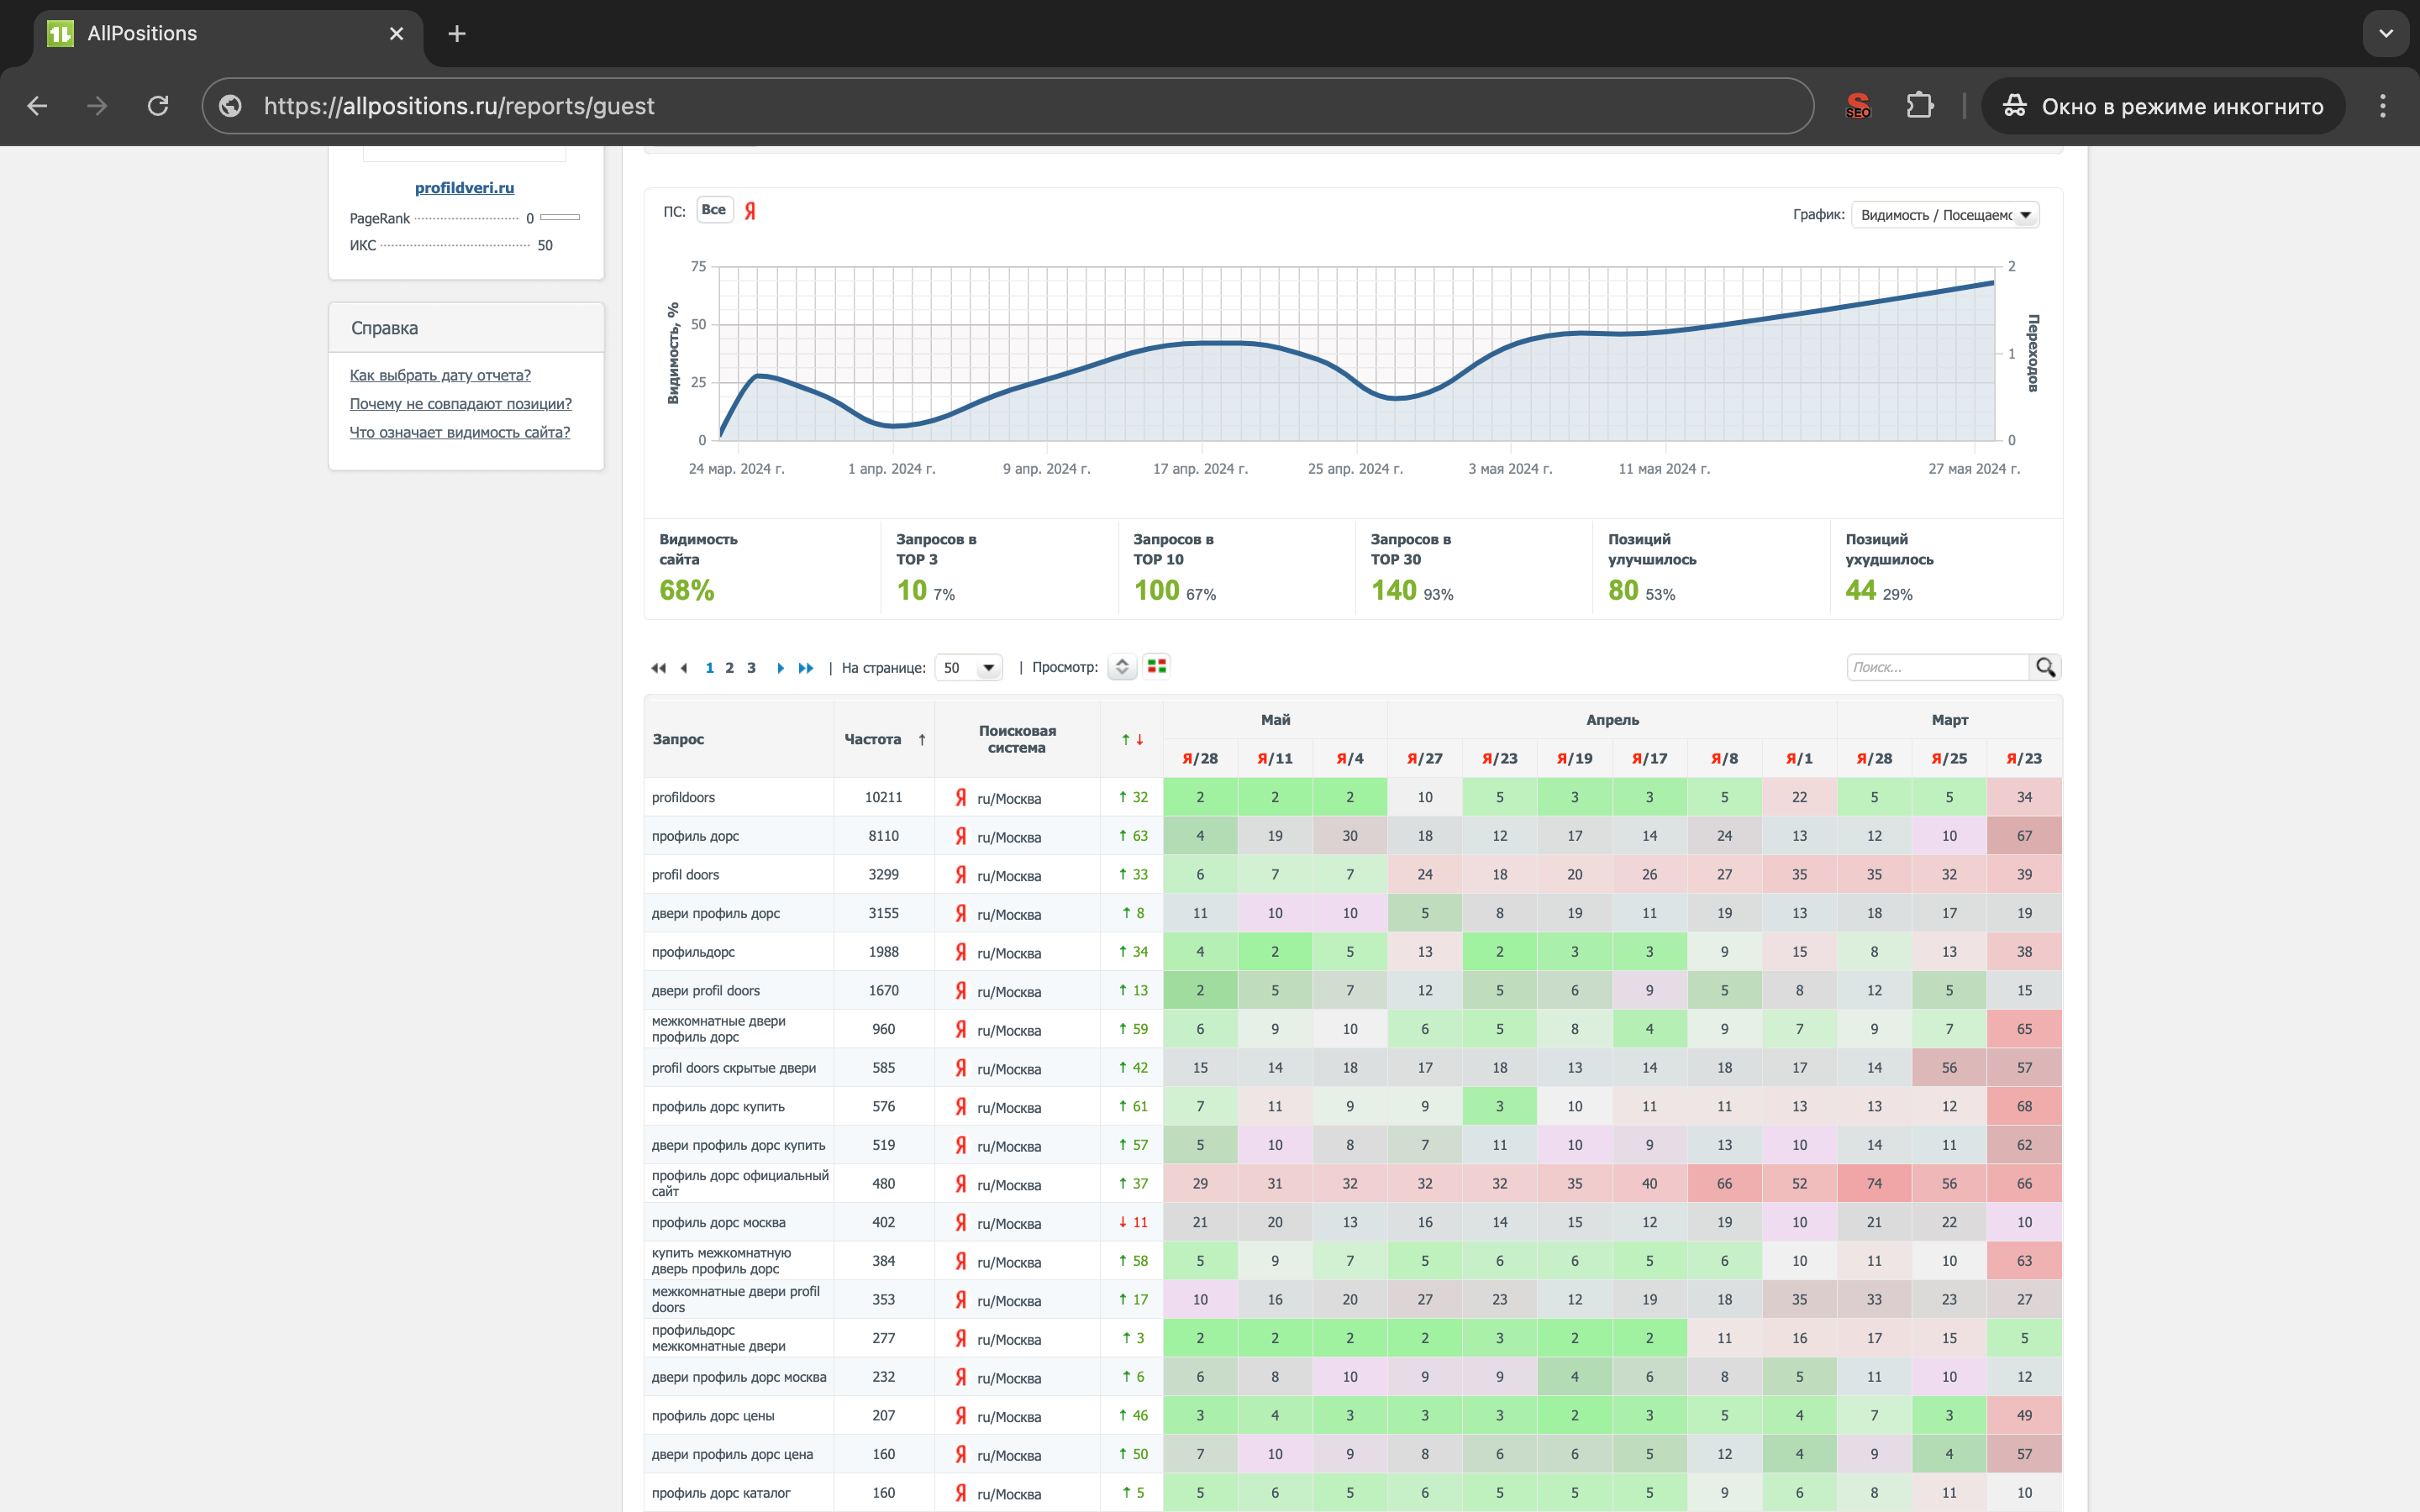The height and width of the screenshot is (1512, 2420).
Task: Click 'двери профиль дорс' query
Action: click(716, 914)
